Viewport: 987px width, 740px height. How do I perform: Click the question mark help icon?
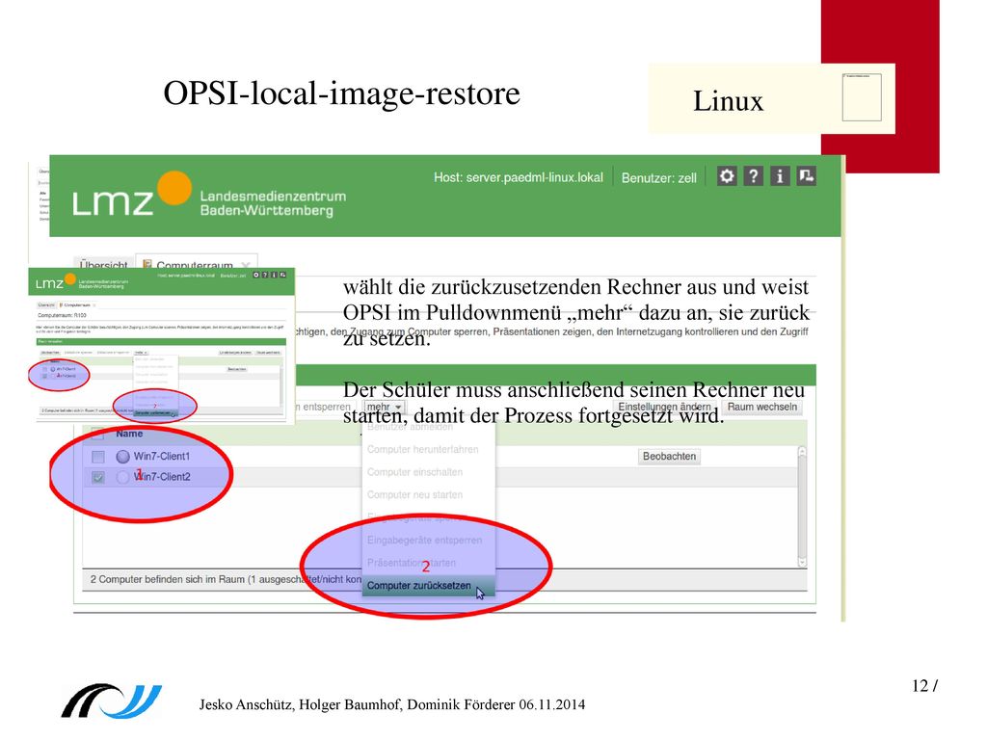coord(753,176)
